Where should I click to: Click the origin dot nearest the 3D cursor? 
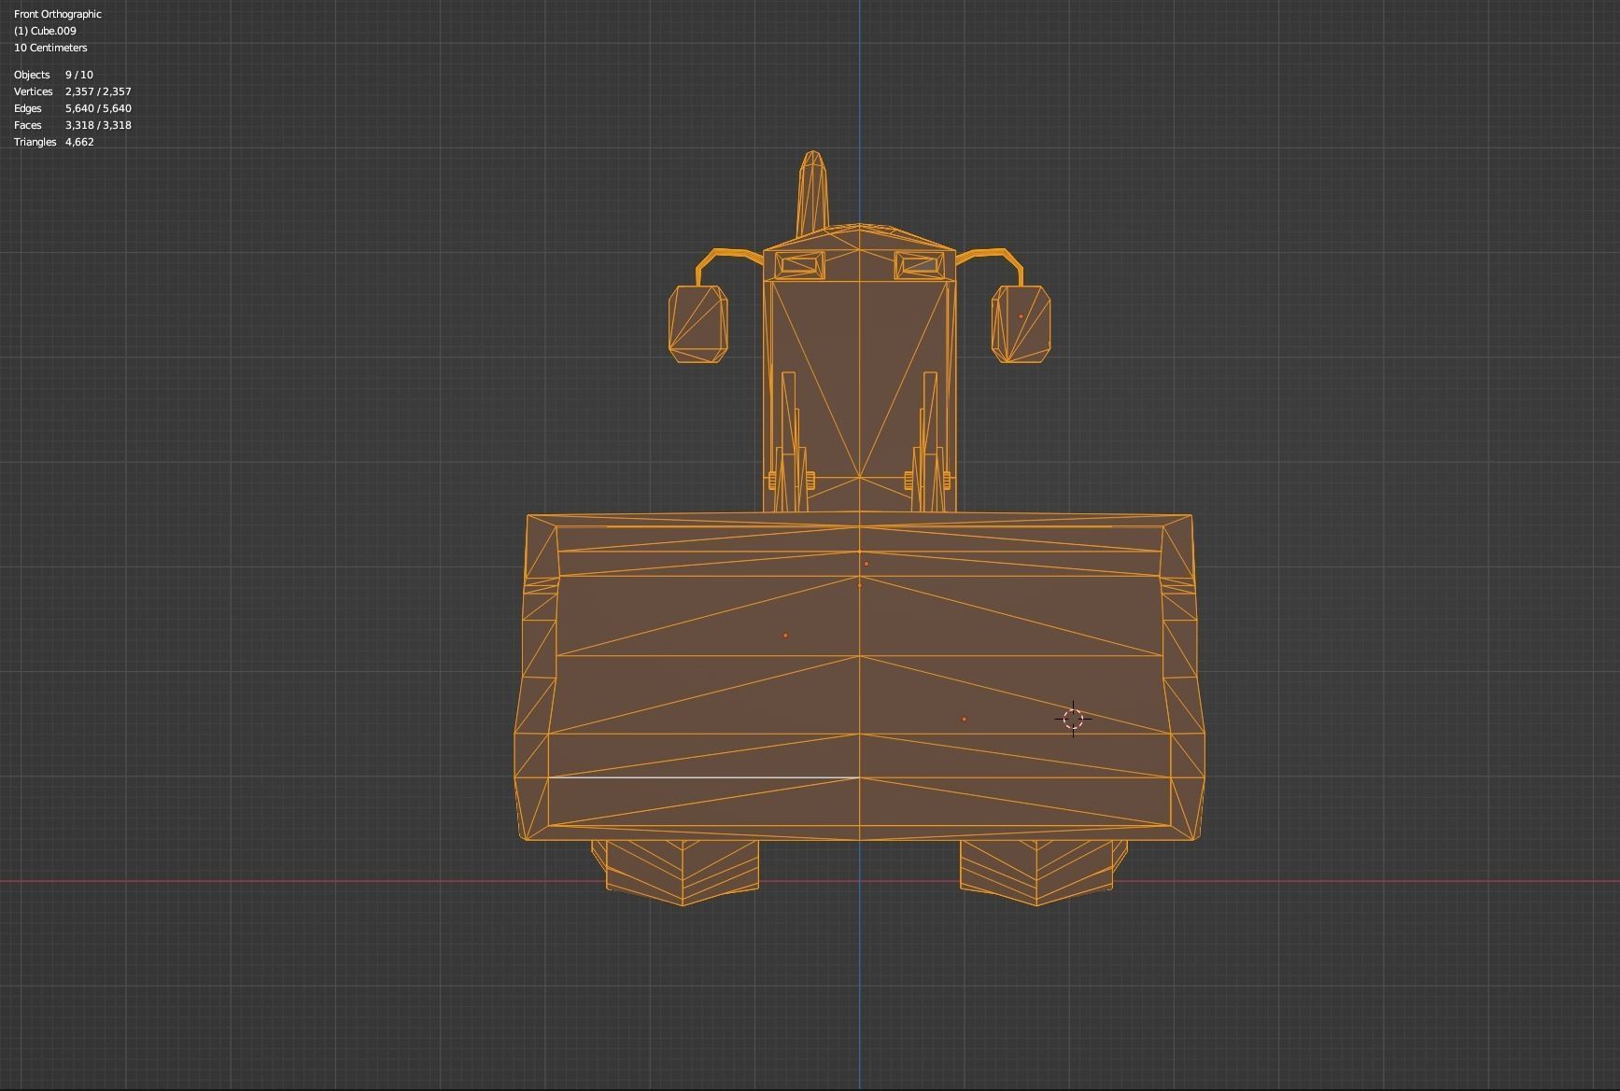pos(964,719)
